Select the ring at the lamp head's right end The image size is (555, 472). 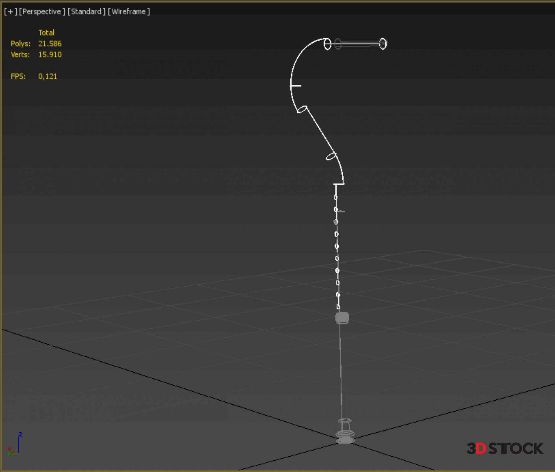coord(383,44)
